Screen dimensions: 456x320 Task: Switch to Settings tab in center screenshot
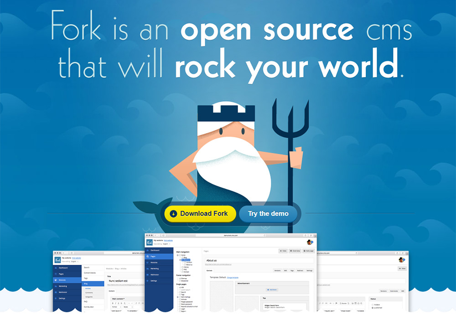click(310, 271)
